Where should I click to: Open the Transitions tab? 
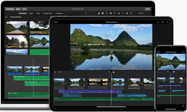[x=59, y=13]
